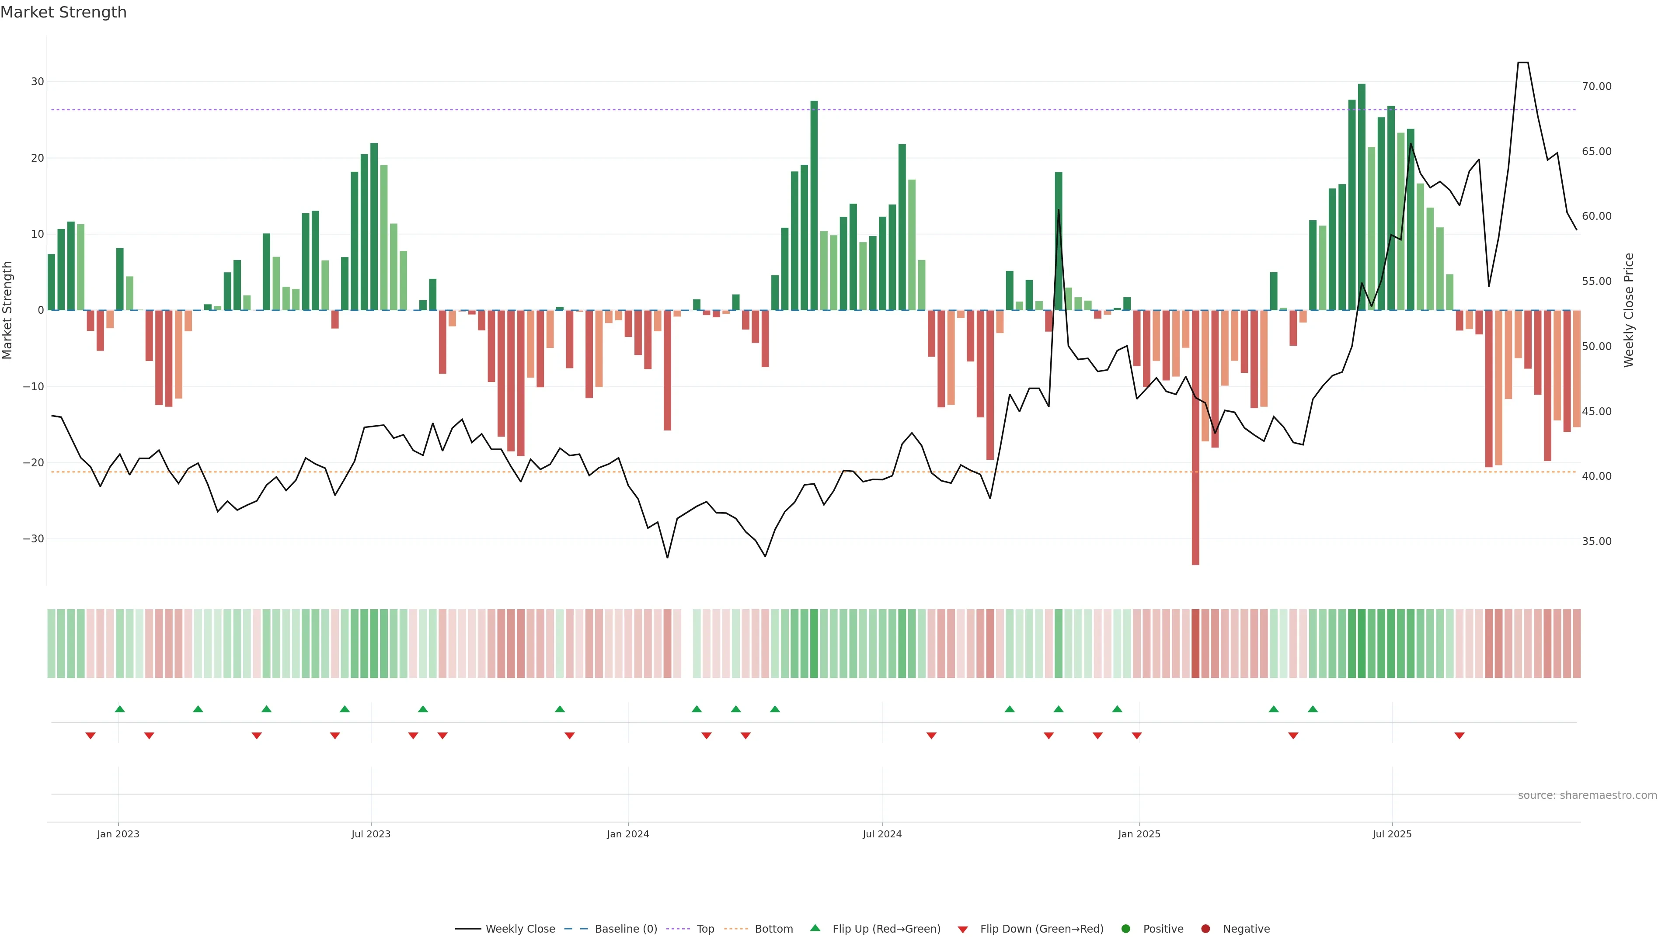This screenshot has width=1679, height=944.
Task: Click the Jan 2024 x-axis label
Action: tap(628, 834)
